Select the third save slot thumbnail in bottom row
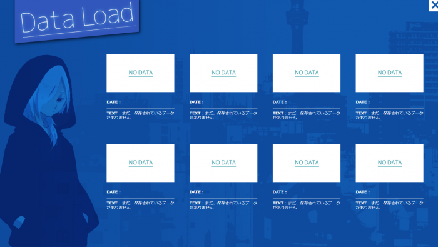 tap(307, 163)
